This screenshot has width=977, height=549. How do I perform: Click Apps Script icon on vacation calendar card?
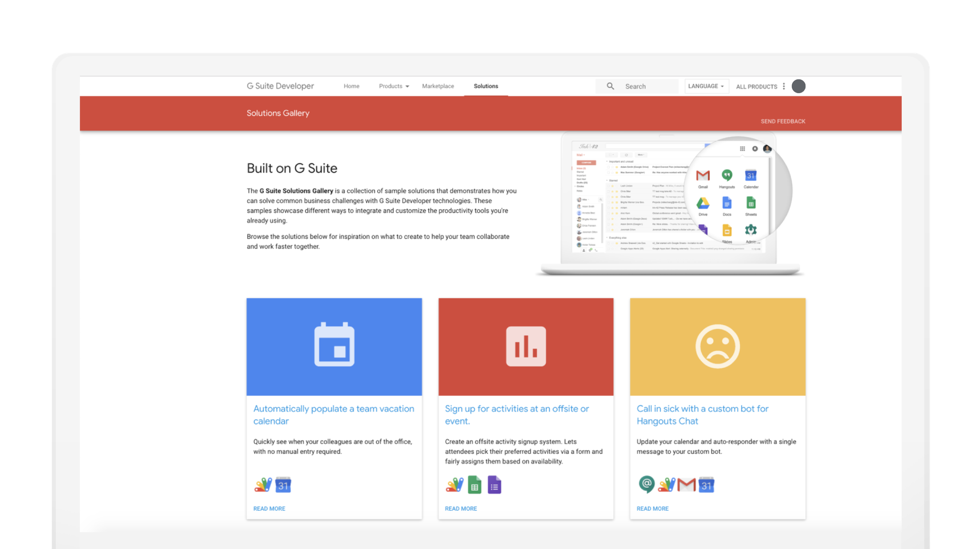click(263, 485)
